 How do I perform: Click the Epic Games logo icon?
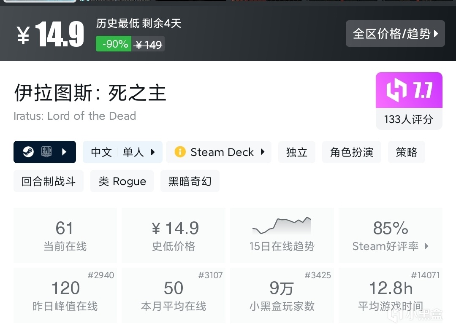tap(46, 152)
